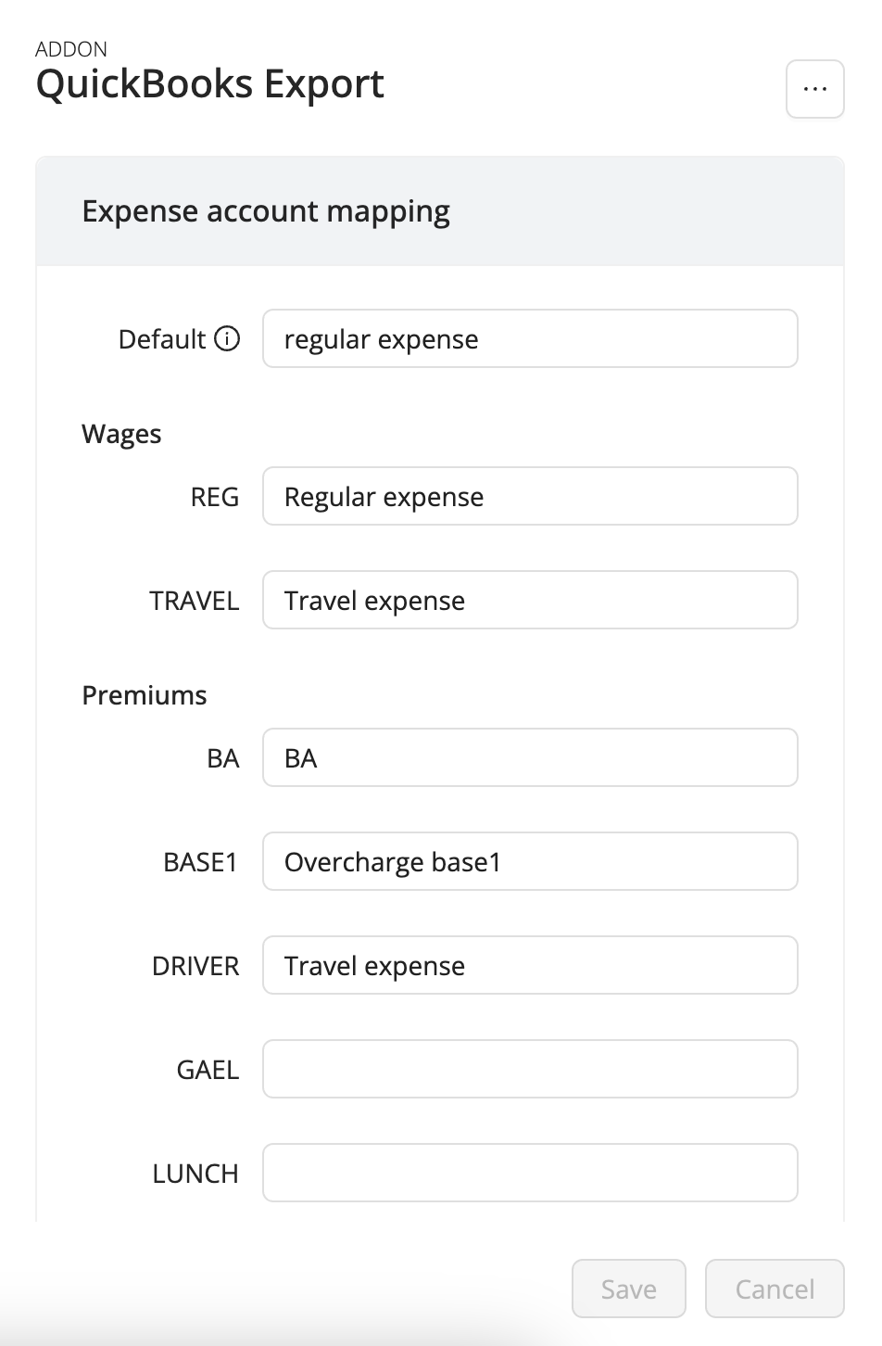This screenshot has height=1346, width=882.
Task: Click the empty GAEL account field
Action: click(x=530, y=1069)
